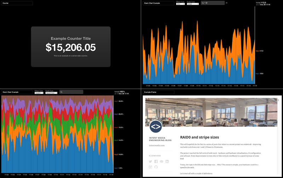Open the Offset Type 'Expand' dropdown
The image size is (283, 178).
click(39, 93)
